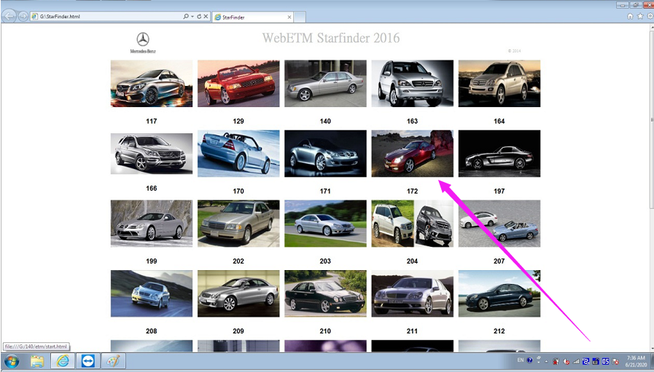Viewport: 654px width, 372px height.
Task: Open the address bar autocomplete dropdown arrow
Action: 192,16
